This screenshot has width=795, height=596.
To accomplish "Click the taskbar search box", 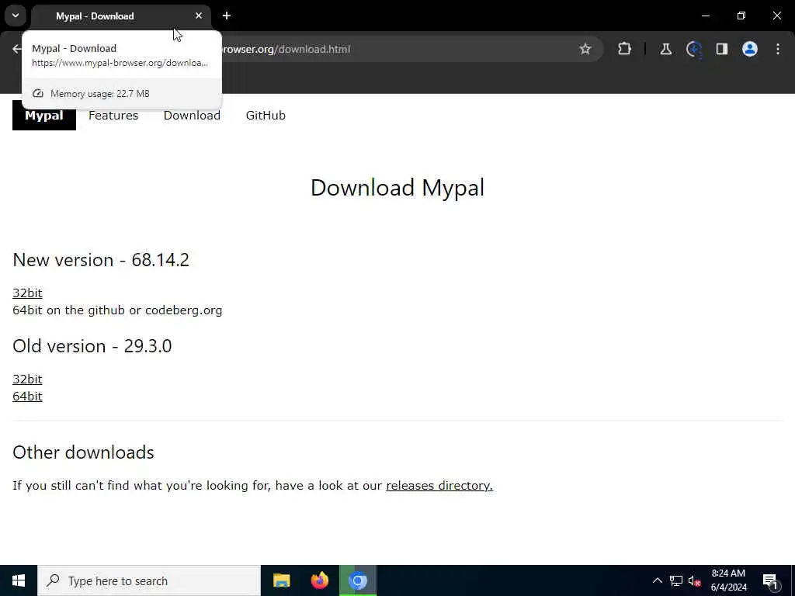I will tap(149, 580).
